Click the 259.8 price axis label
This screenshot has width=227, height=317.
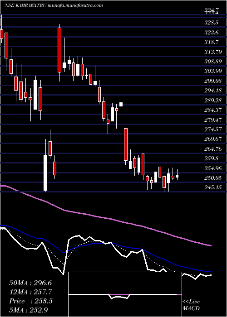(211, 158)
